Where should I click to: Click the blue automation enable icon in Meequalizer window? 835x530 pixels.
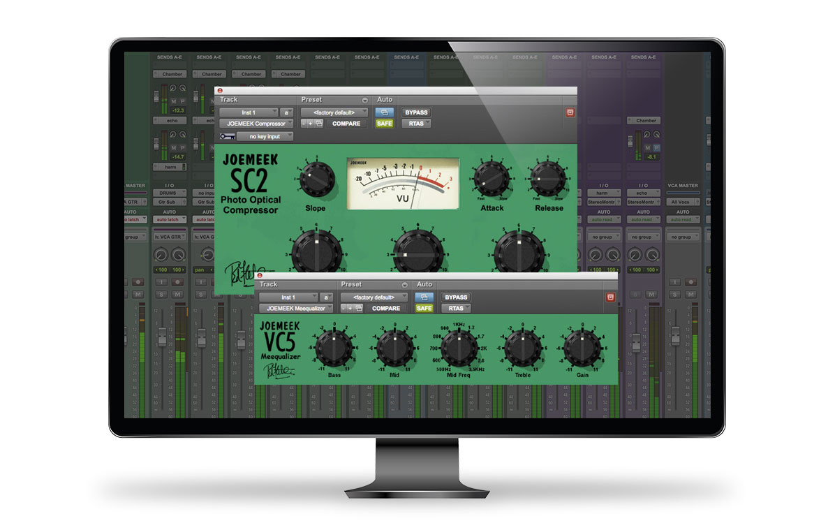(424, 297)
